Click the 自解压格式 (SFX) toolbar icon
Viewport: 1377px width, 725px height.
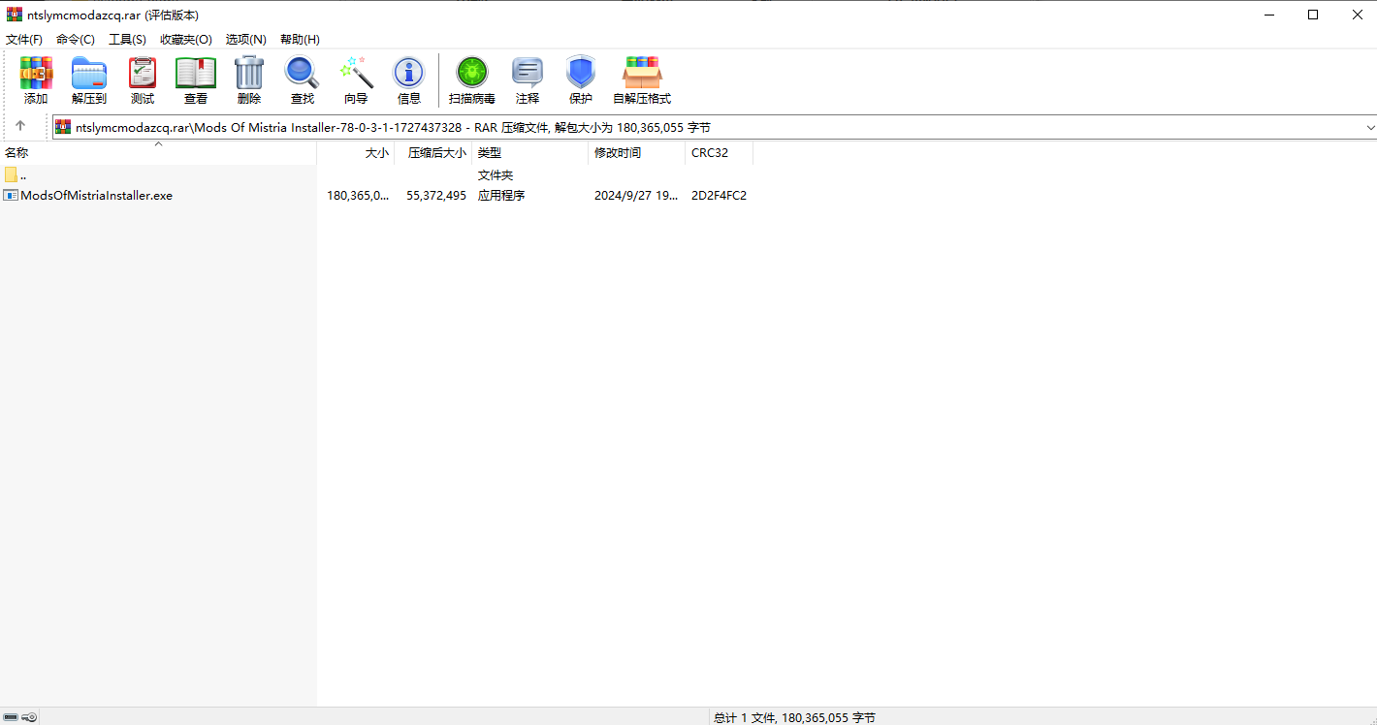642,73
